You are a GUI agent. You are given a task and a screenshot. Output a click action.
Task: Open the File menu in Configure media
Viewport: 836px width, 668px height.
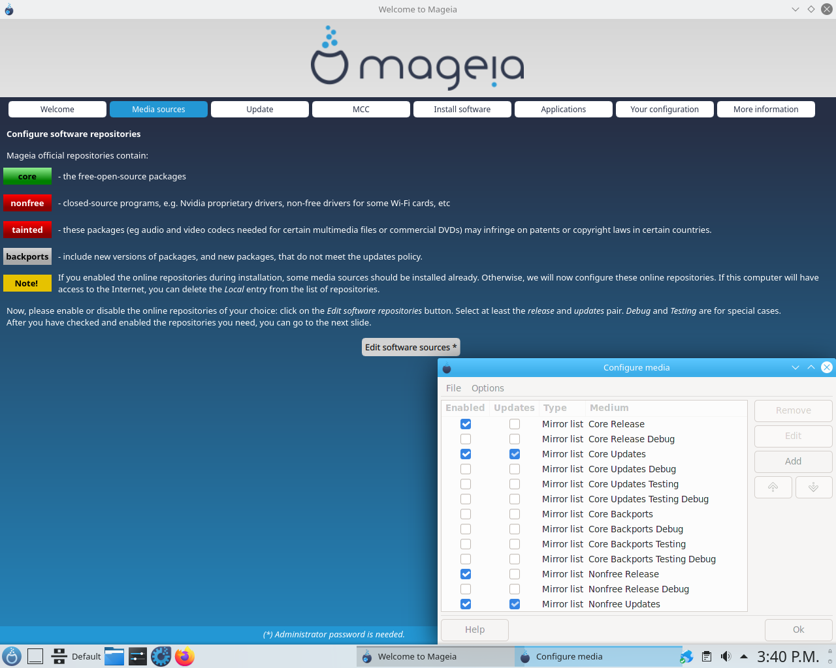click(x=453, y=388)
